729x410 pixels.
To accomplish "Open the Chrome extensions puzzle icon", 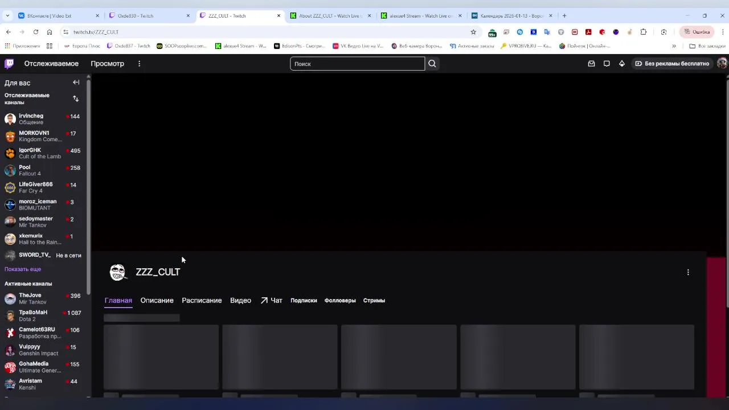I will click(644, 32).
